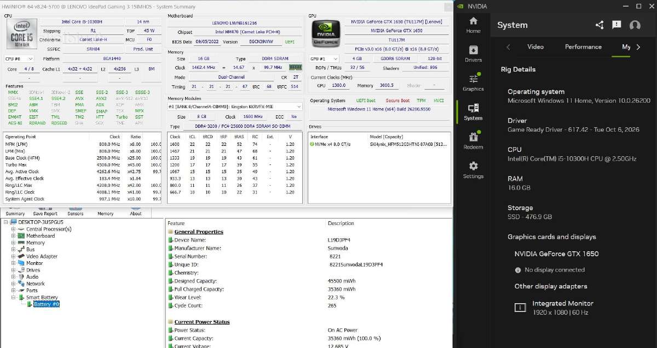Click Sunwoda manufacturer name value

click(x=338, y=248)
